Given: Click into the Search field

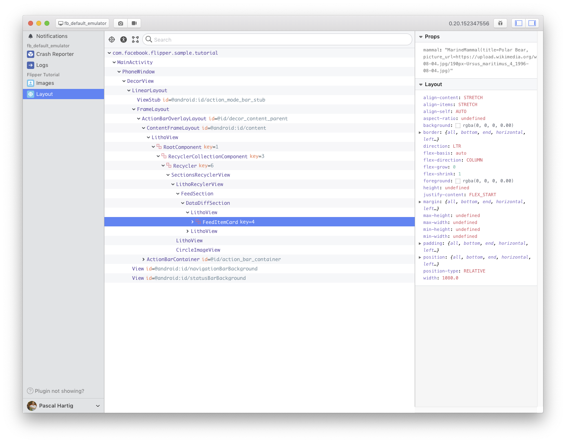Looking at the screenshot, I should [277, 39].
